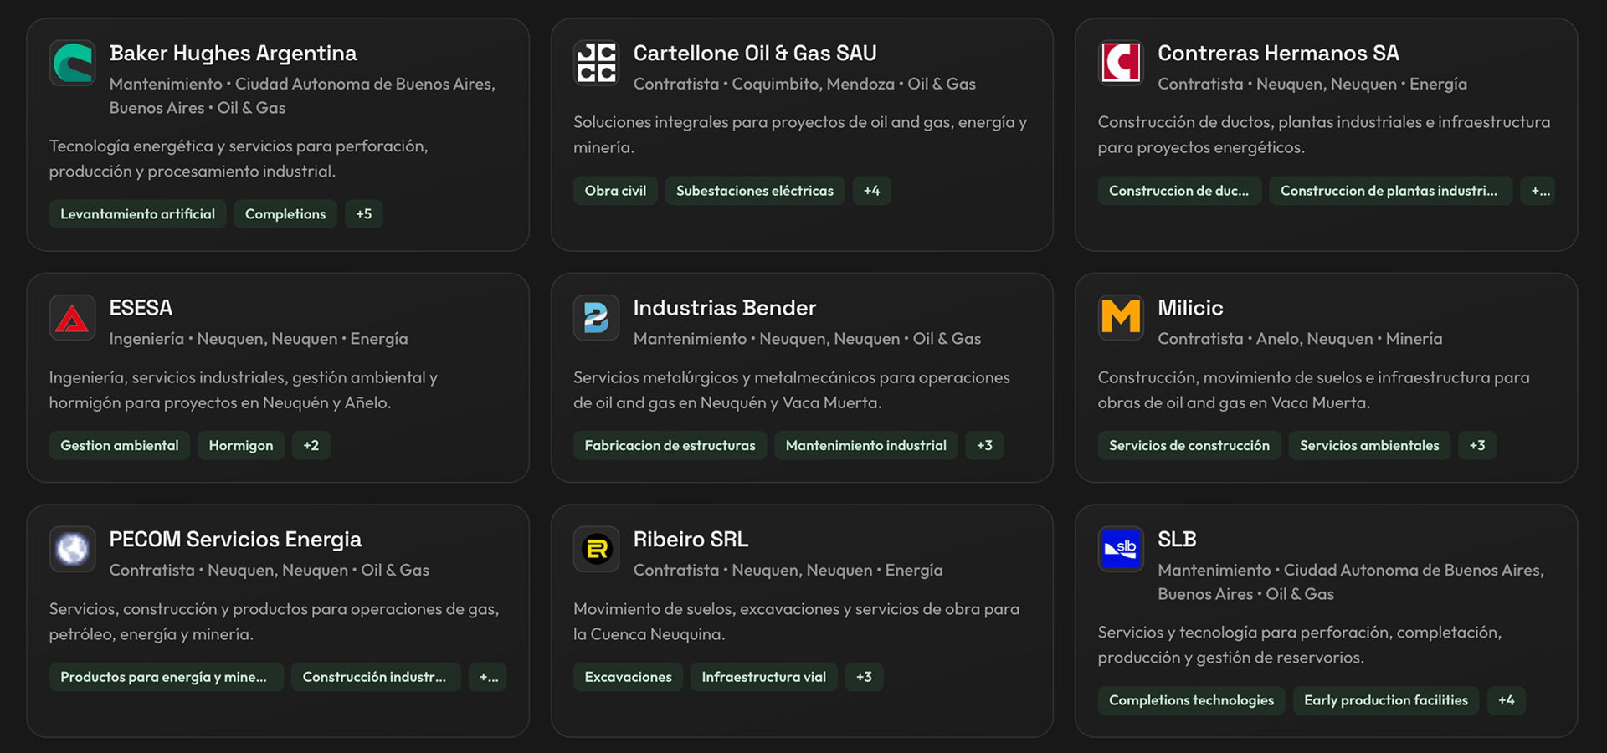Click 'Mantenimiento · Neuquen, Neuquen · Oil & Gas' line

[807, 339]
